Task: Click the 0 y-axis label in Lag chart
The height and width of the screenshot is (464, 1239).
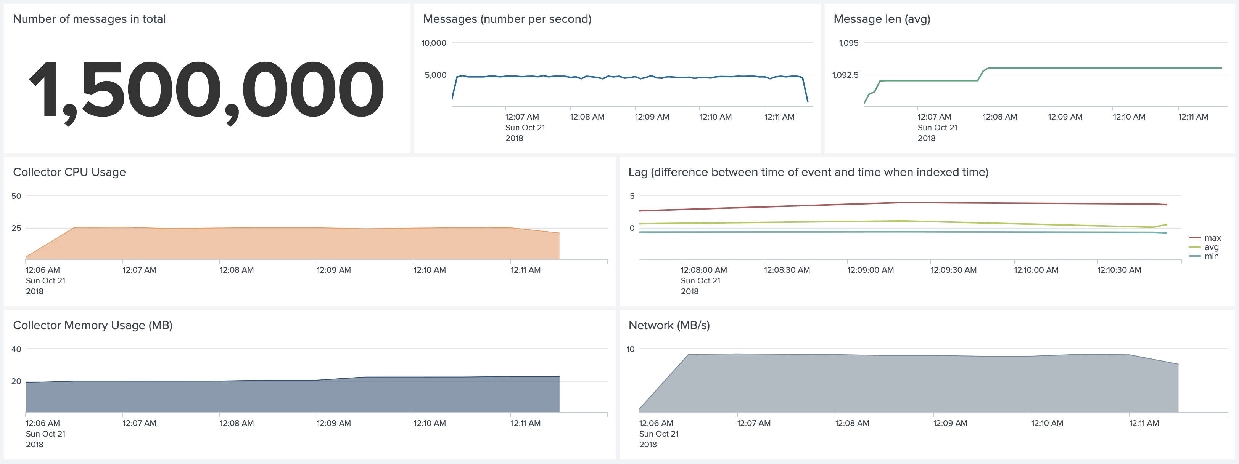Action: 632,228
